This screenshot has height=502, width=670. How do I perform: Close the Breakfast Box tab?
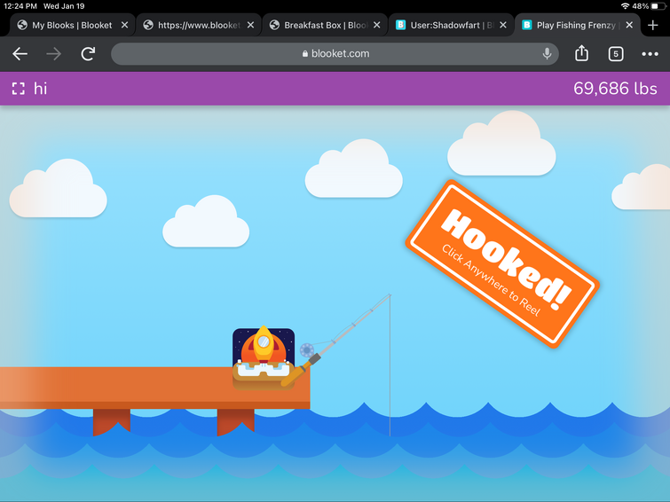coord(377,25)
